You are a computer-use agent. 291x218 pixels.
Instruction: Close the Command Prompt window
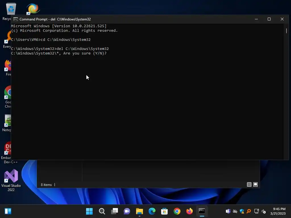click(282, 19)
